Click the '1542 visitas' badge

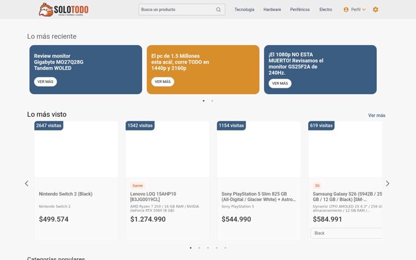click(140, 125)
